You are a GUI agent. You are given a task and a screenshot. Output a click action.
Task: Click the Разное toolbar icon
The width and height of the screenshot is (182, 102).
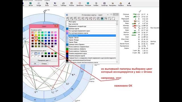[71, 4]
